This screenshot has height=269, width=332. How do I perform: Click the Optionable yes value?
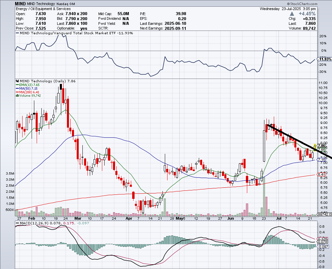(84, 28)
